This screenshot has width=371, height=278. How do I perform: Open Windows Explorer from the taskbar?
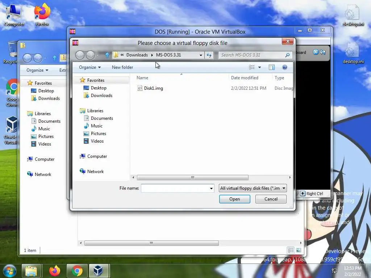coord(32,271)
